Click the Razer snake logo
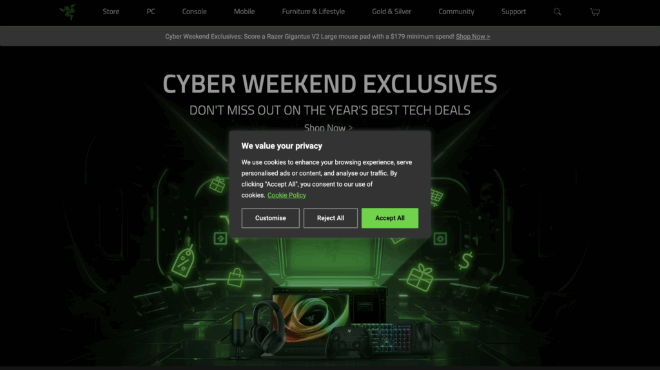Screen dimensions: 660x370 coord(68,12)
